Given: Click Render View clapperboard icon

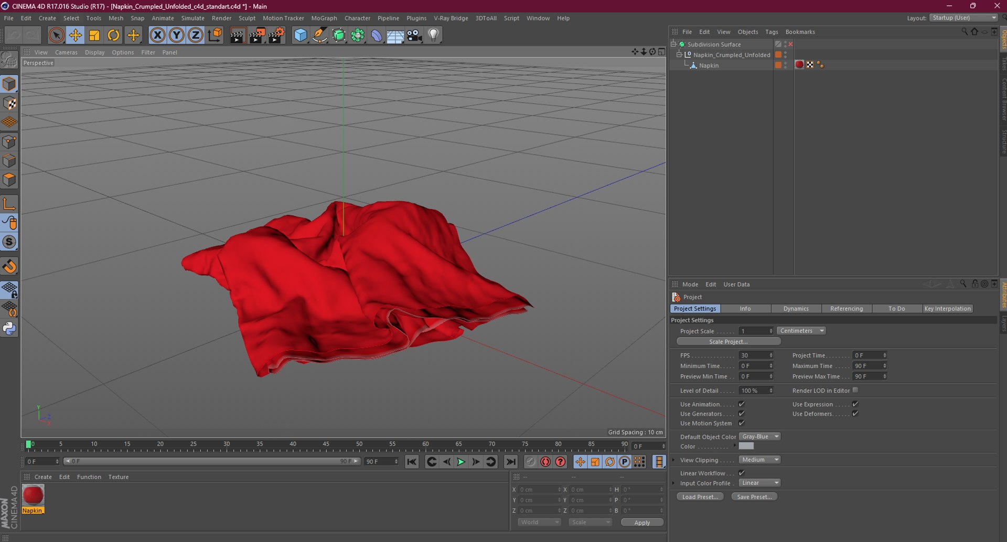Looking at the screenshot, I should tap(238, 35).
